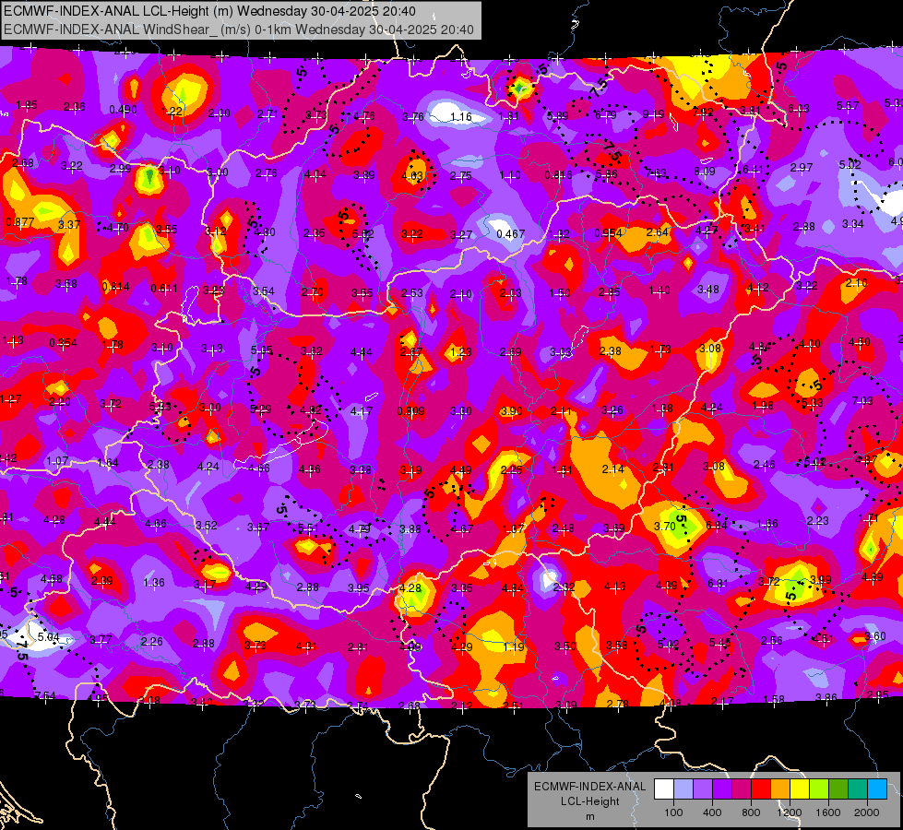
Task: Select the wind shear value 0.954
Action: (608, 233)
